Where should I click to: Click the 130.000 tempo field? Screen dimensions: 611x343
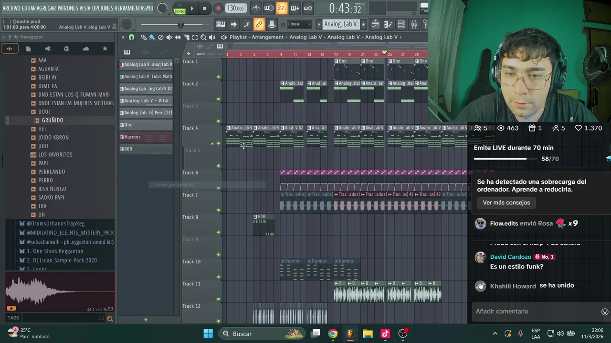[x=236, y=8]
